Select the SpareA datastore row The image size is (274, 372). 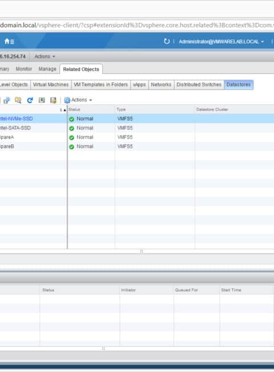click(x=137, y=137)
